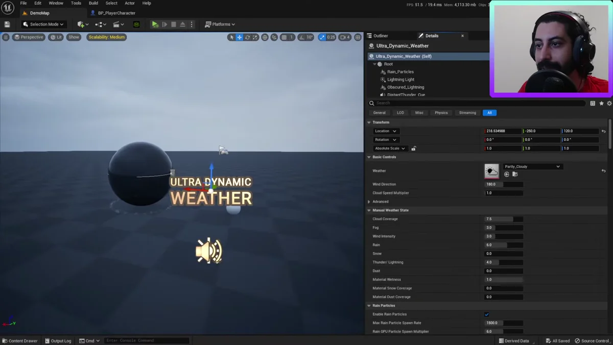Select the Obscured_Lightning component
613x345 pixels.
coord(406,87)
